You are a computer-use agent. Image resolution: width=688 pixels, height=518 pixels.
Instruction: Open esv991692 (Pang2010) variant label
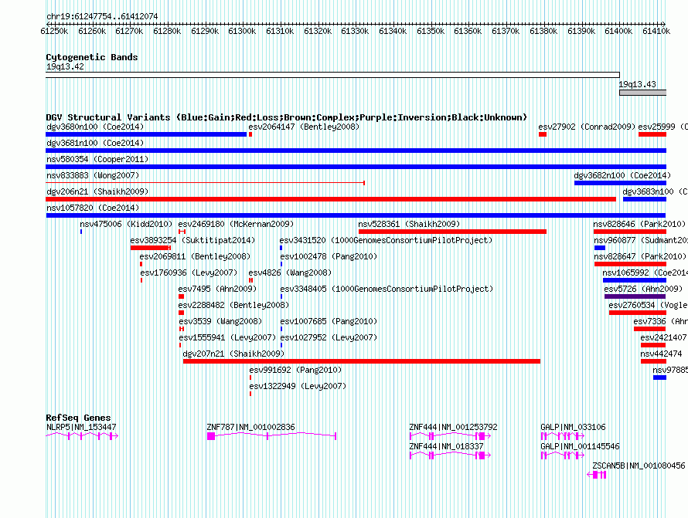coord(295,370)
